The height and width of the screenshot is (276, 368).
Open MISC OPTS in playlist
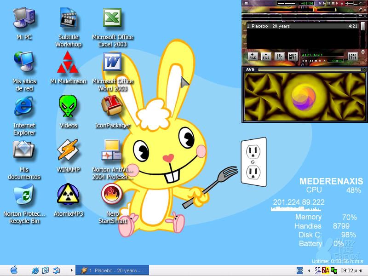coord(293,56)
